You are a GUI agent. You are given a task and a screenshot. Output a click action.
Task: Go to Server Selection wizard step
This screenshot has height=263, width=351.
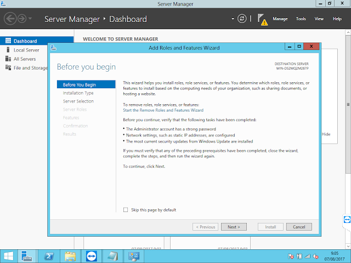pyautogui.click(x=78, y=101)
